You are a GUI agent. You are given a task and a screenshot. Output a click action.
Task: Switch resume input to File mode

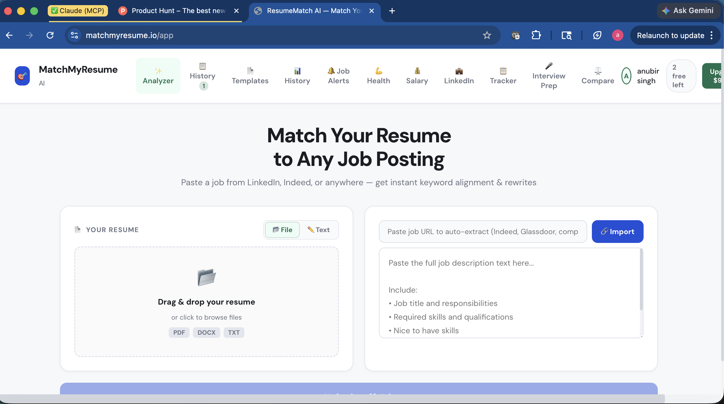coord(282,230)
